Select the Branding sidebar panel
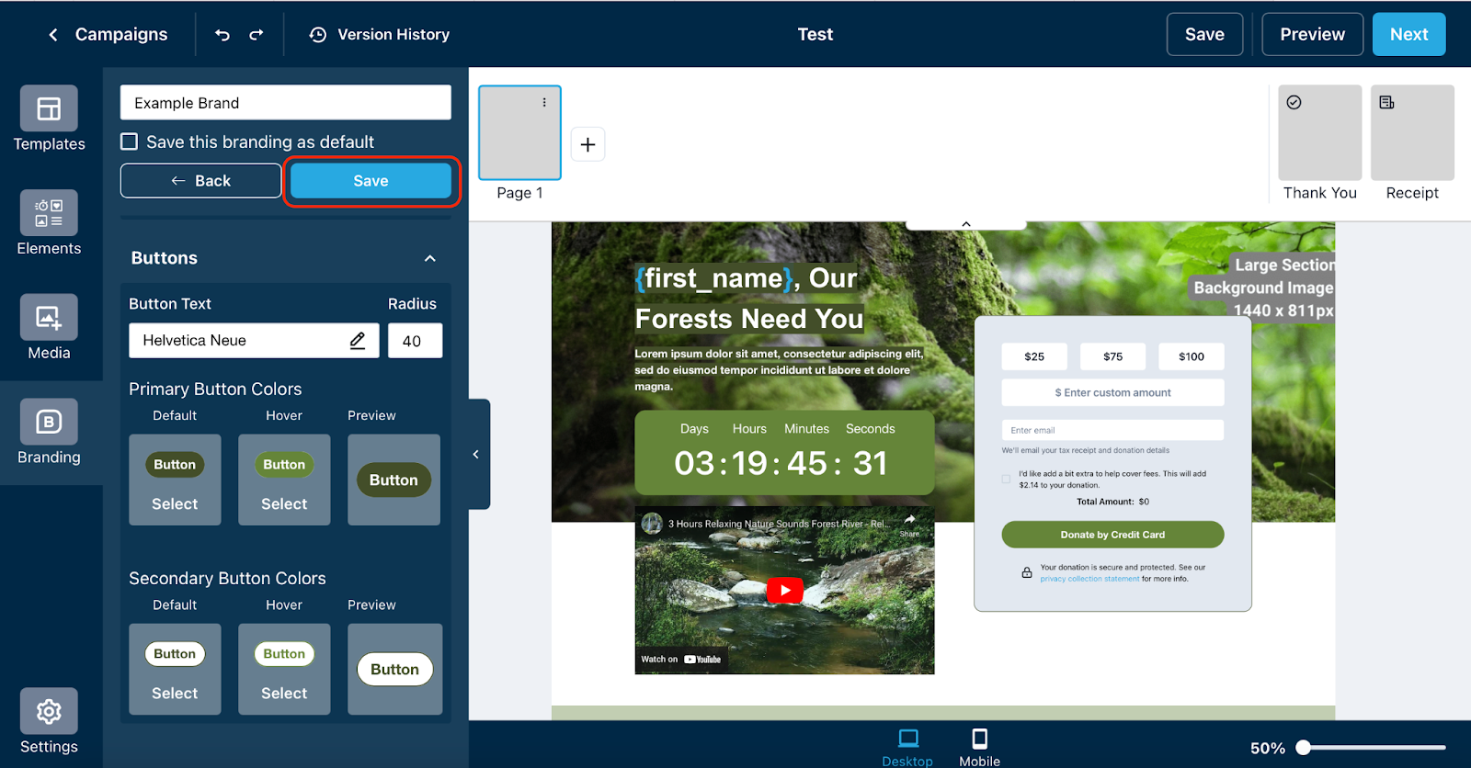The width and height of the screenshot is (1471, 768). click(49, 433)
